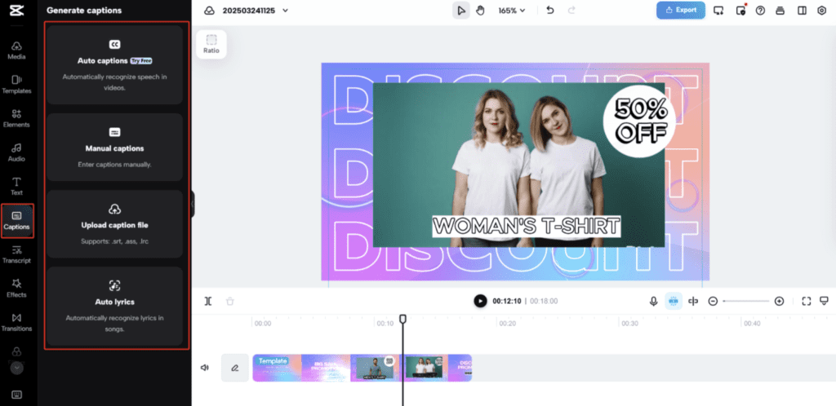Screen dimensions: 836x406
Task: Choose Upload caption file option
Action: tap(114, 224)
